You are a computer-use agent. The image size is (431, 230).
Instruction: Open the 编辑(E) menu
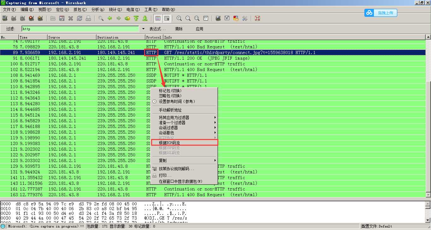coord(27,9)
